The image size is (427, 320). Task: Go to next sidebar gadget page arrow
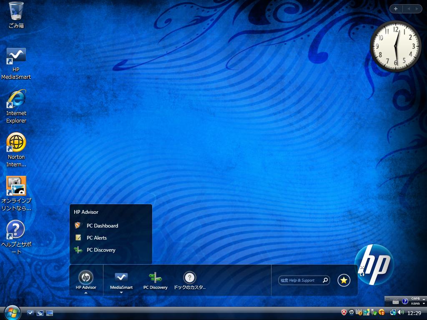417,9
